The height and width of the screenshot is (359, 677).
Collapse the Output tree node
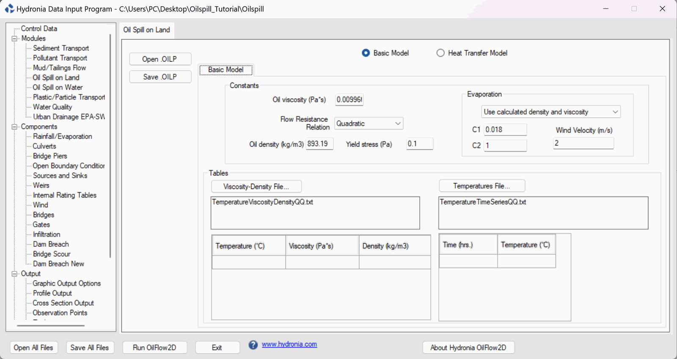14,274
